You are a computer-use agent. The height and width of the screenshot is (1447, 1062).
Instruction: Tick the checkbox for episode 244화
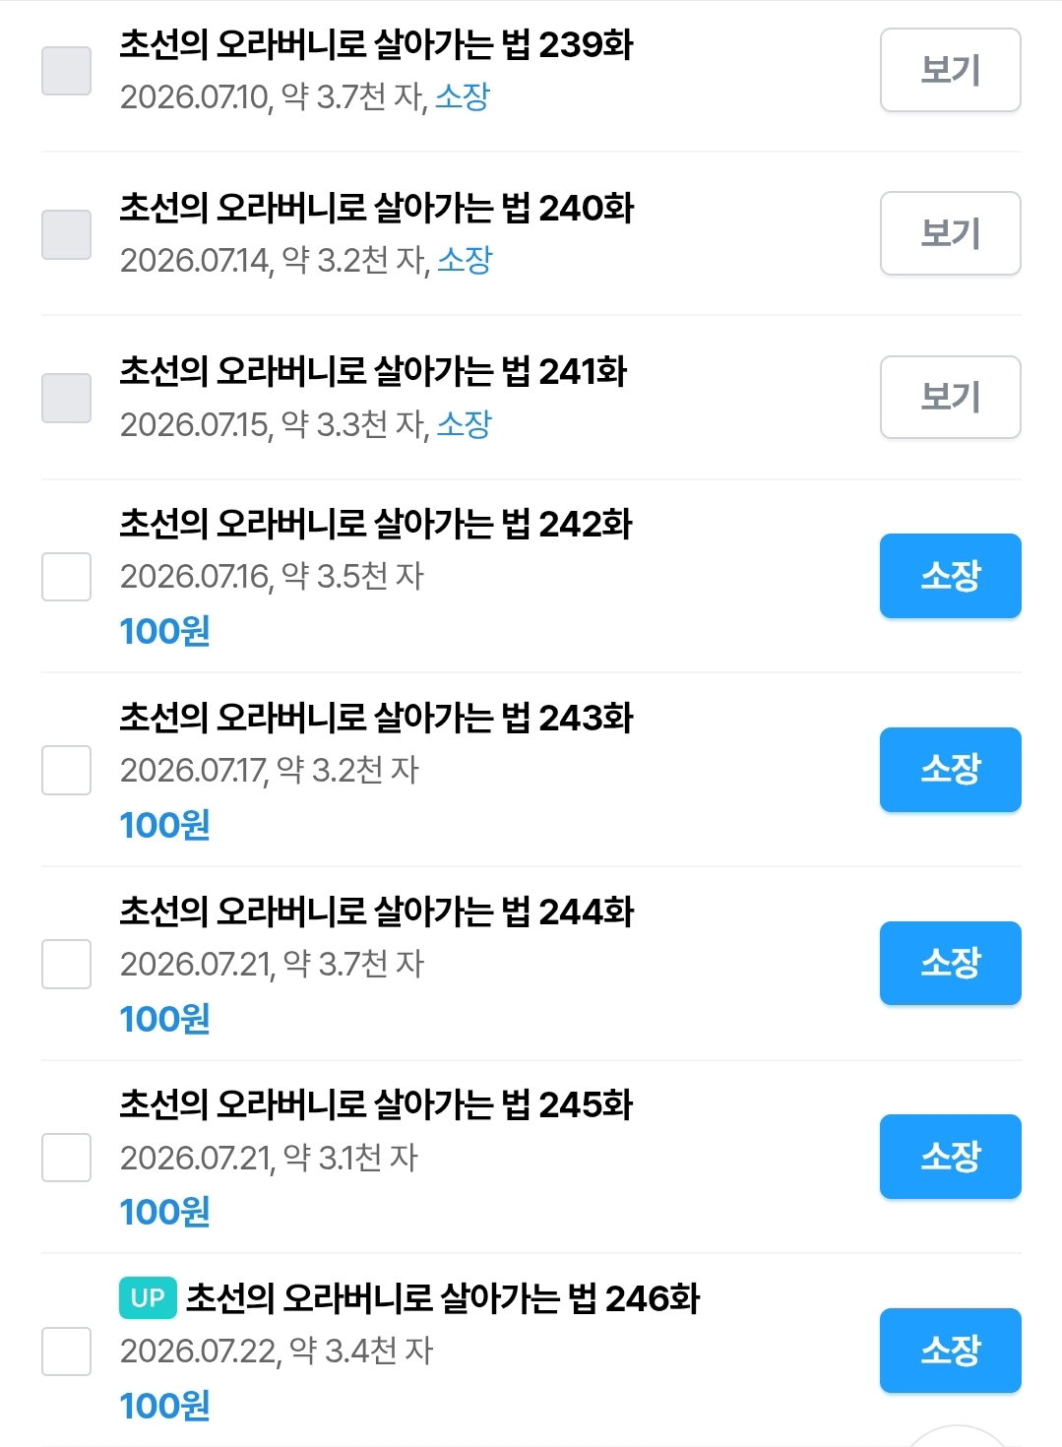(x=66, y=964)
